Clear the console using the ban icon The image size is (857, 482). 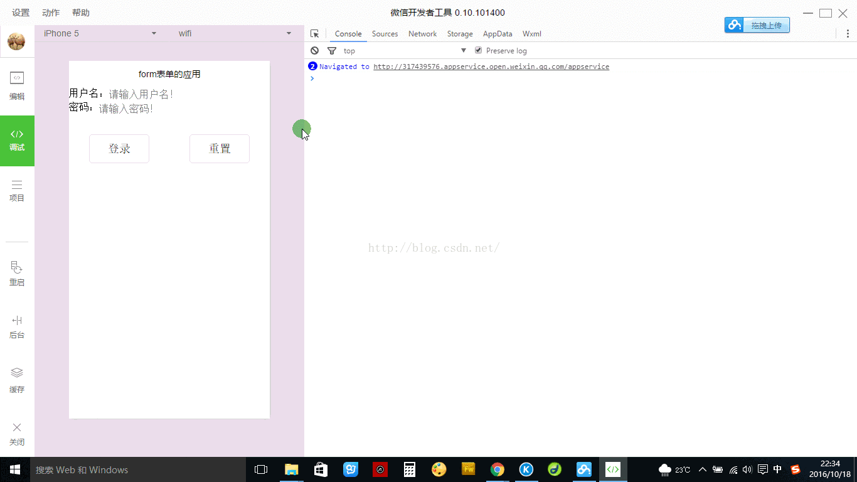click(314, 50)
